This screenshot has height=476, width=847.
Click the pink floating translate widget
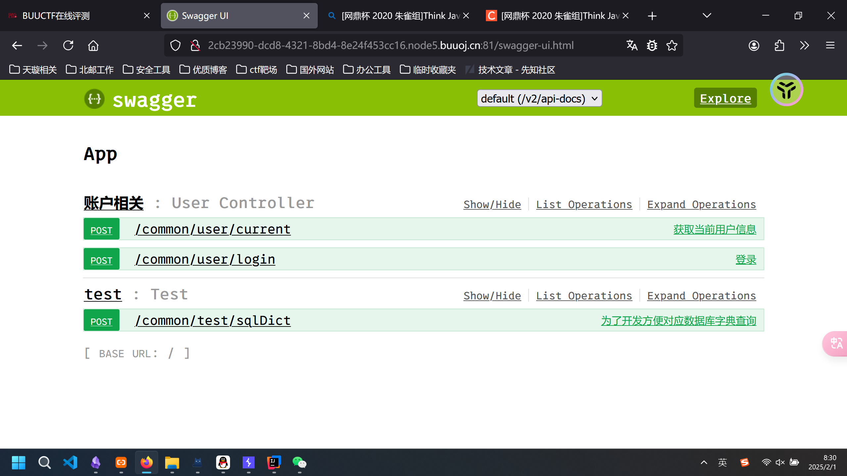836,343
